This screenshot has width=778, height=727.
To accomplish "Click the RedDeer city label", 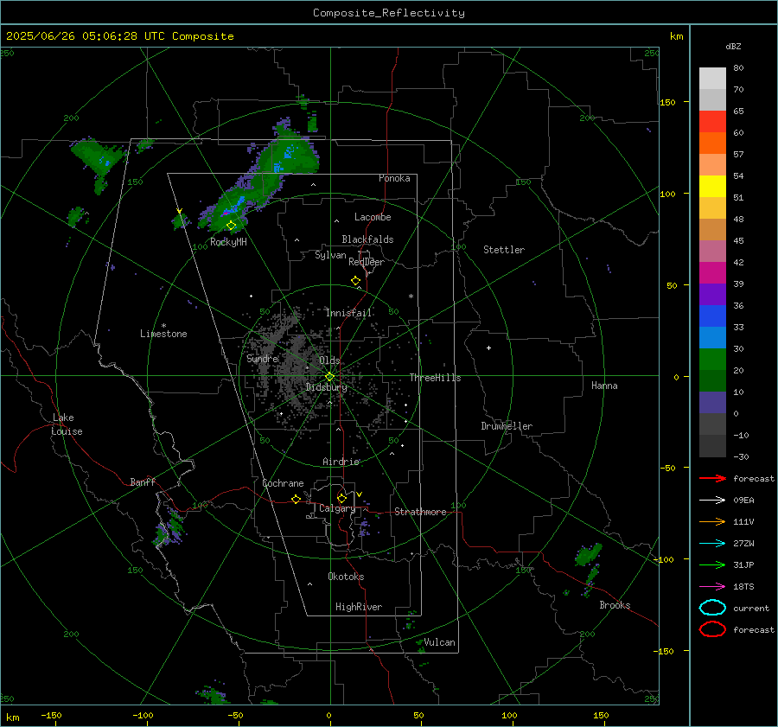I will [x=367, y=262].
